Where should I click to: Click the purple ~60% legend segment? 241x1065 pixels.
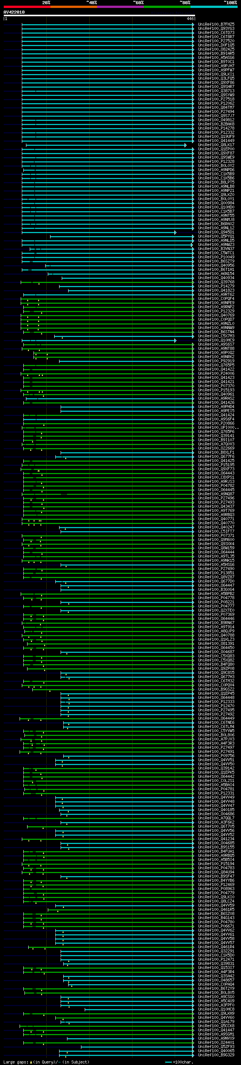pyautogui.click(x=121, y=7)
